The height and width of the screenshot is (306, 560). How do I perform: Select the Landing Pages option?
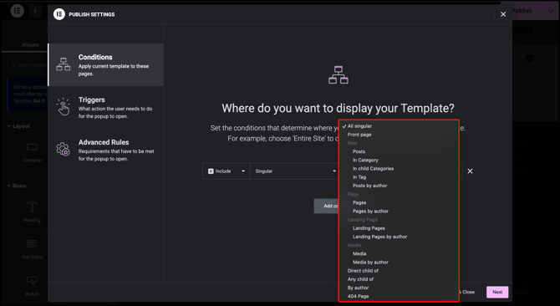[x=369, y=228]
